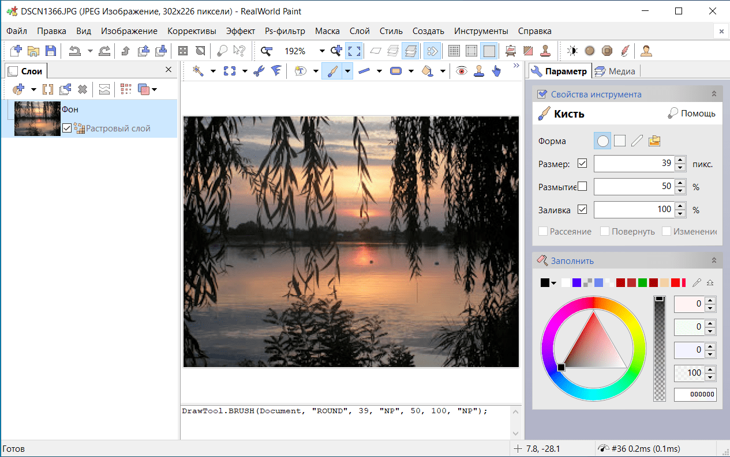The height and width of the screenshot is (457, 730).
Task: Expand the magic wand dropdown arrow
Action: click(212, 71)
